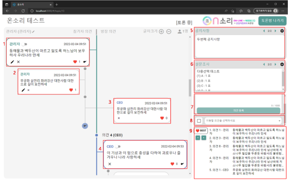
Task: Open settings gear in the 설문조사 panel
Action: pyautogui.click(x=282, y=64)
